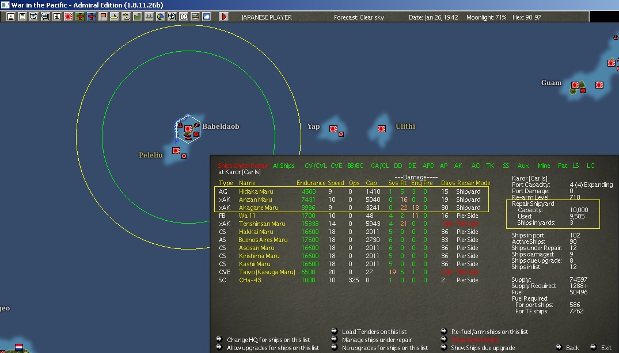Click the weather cloud toolbar icon
Viewport: 619px width, 353px height.
click(207, 17)
